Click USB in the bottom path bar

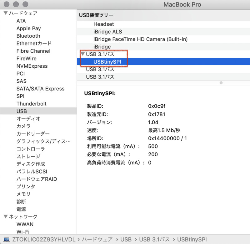click(126, 239)
